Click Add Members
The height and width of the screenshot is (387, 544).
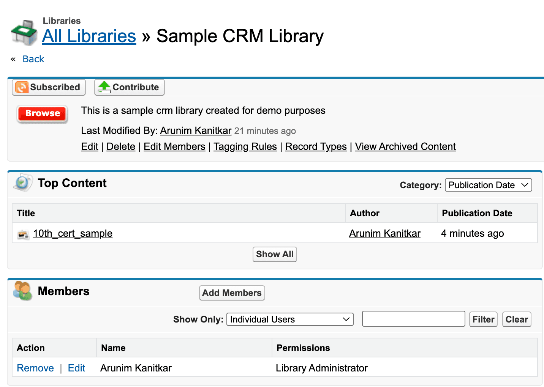point(232,293)
